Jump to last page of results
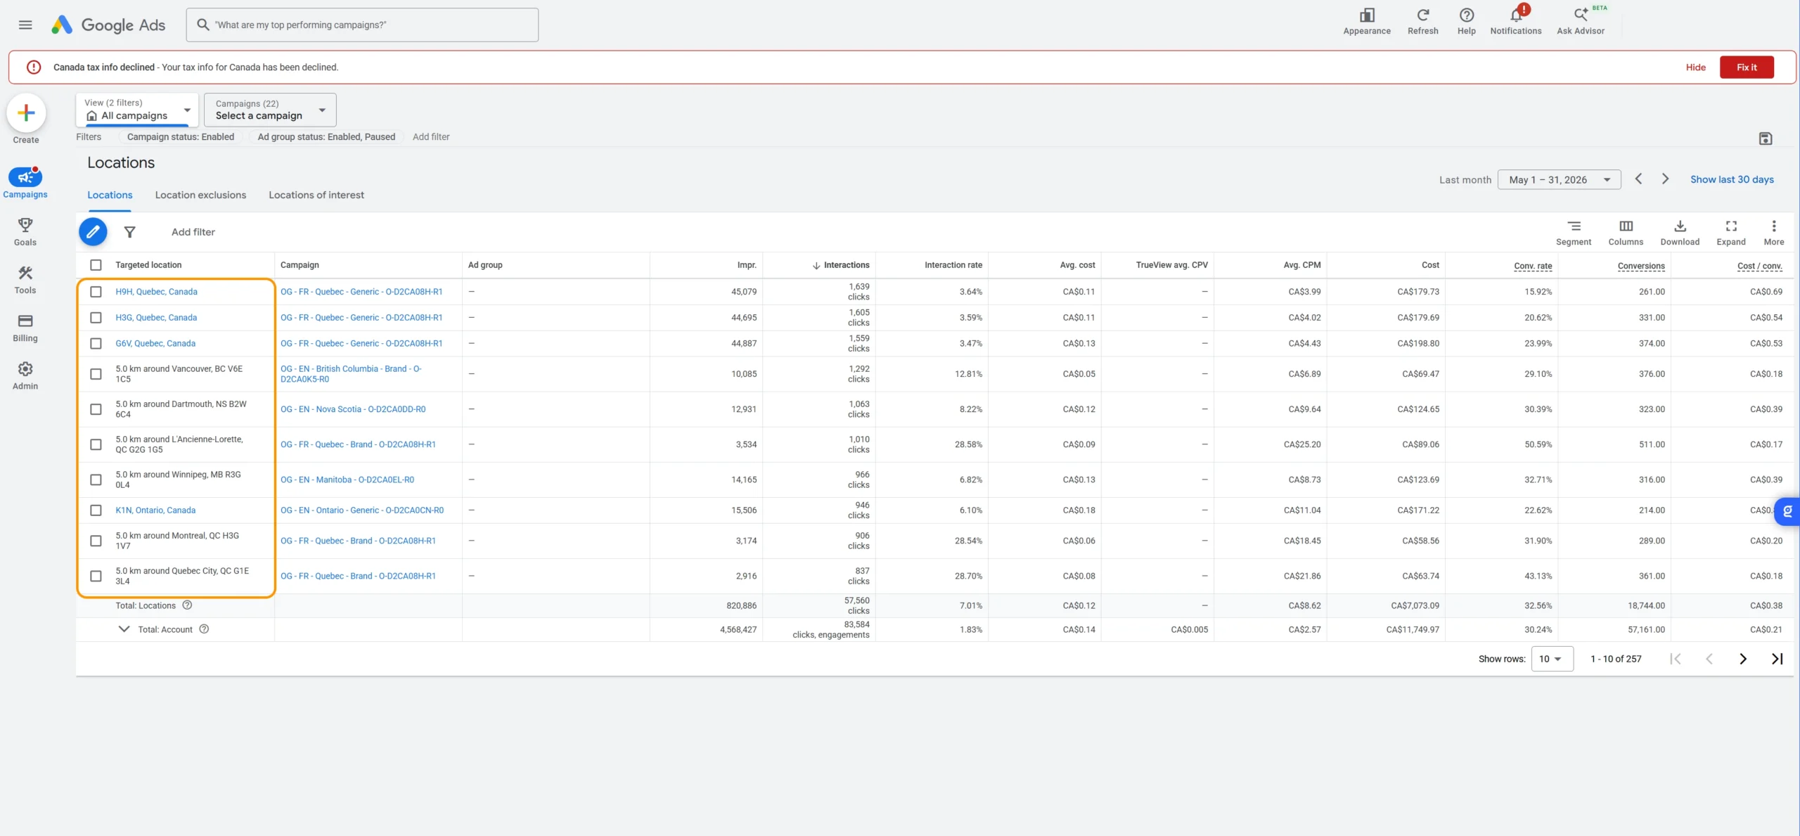This screenshot has width=1800, height=836. point(1777,659)
